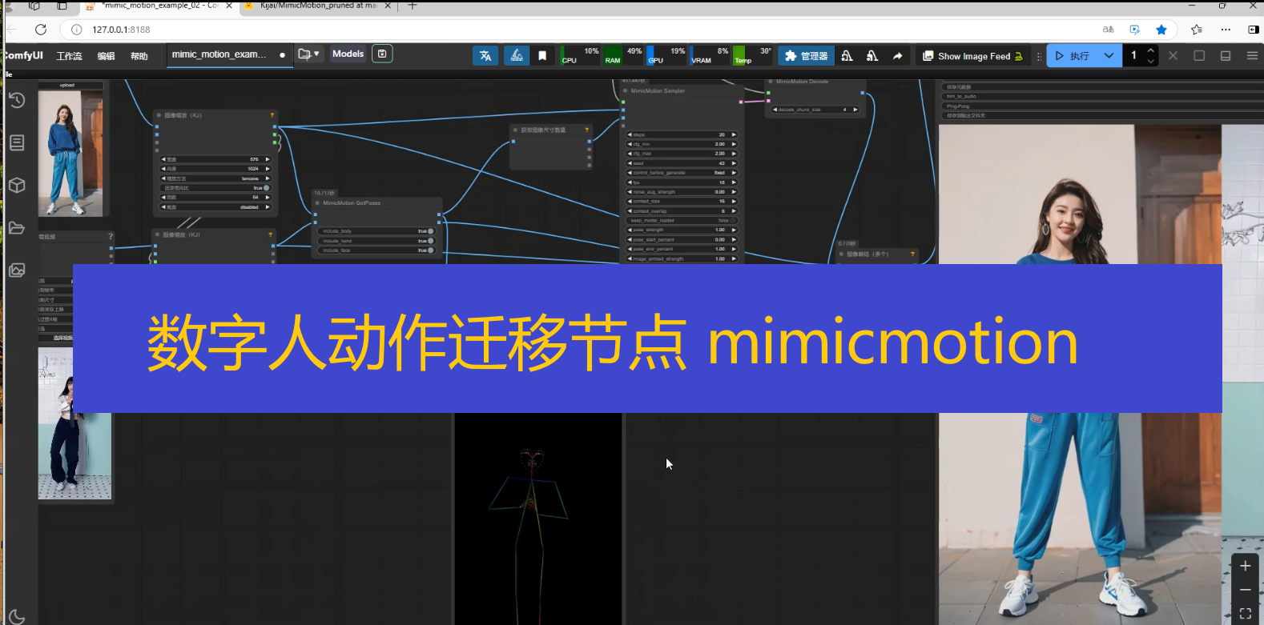Collapse the MimicMotion GetPoses node dot
The width and height of the screenshot is (1264, 625).
pos(317,203)
